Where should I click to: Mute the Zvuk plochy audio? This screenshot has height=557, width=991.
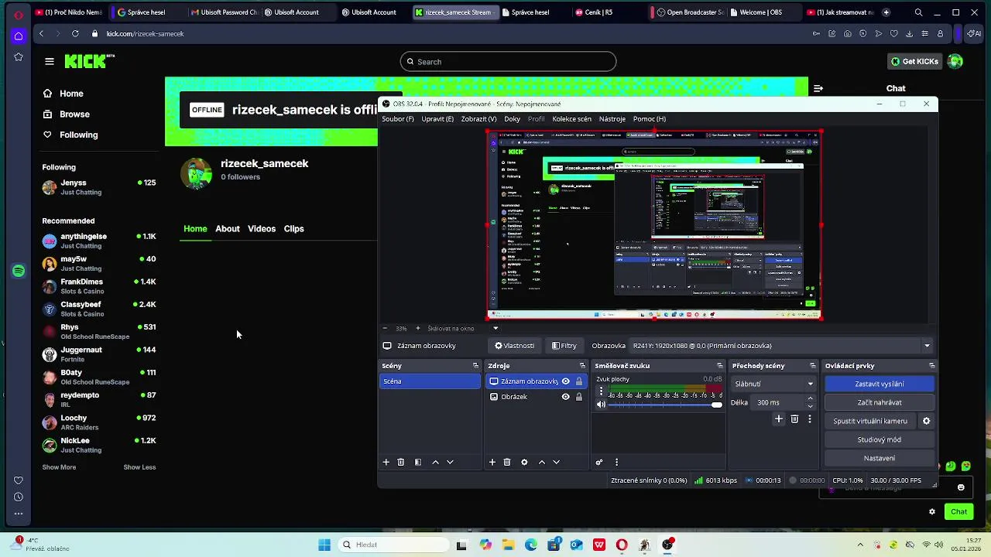(x=601, y=404)
